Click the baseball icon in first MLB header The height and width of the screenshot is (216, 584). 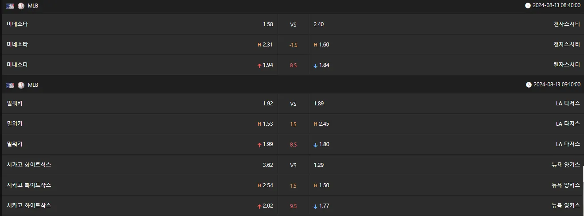(21, 6)
